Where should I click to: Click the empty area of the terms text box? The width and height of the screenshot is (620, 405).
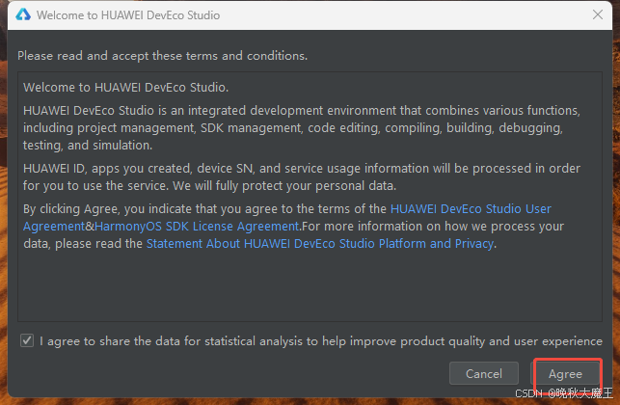tap(309, 287)
